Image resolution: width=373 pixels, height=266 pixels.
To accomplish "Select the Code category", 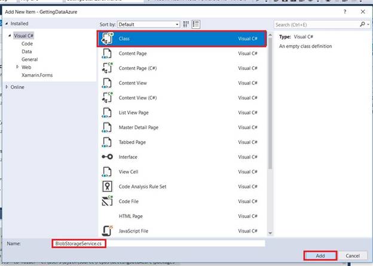I will point(27,44).
